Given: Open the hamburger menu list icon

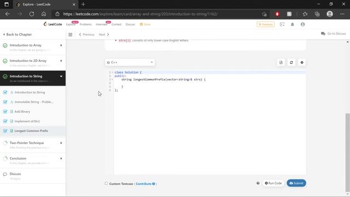Looking at the screenshot, I should [x=71, y=34].
